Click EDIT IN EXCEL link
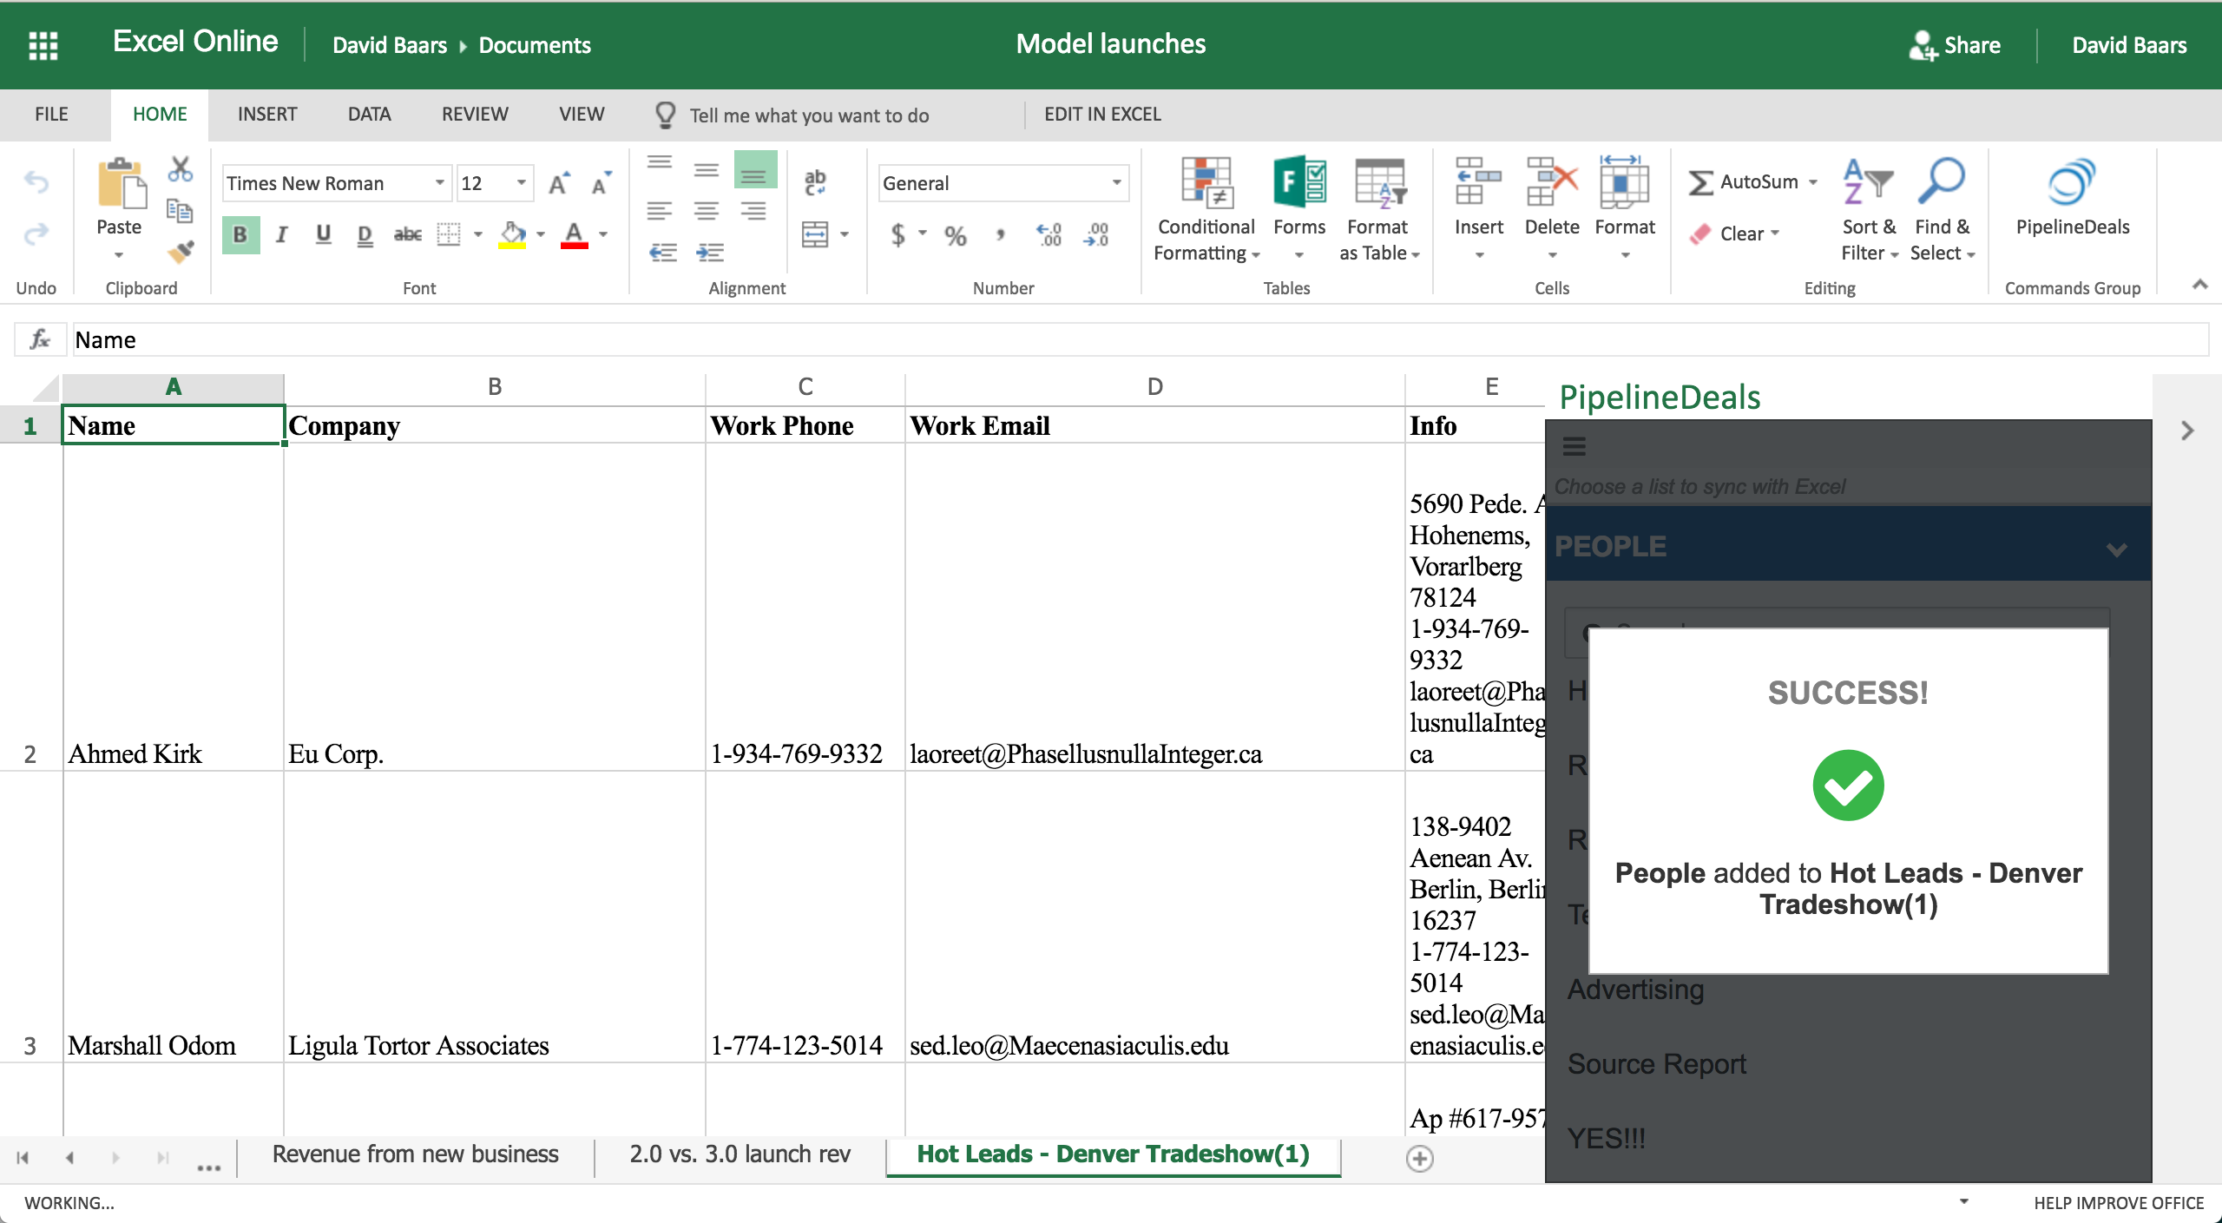The height and width of the screenshot is (1223, 2222). [1102, 115]
